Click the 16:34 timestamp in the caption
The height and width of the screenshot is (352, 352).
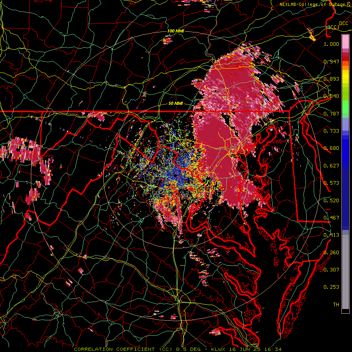272,349
